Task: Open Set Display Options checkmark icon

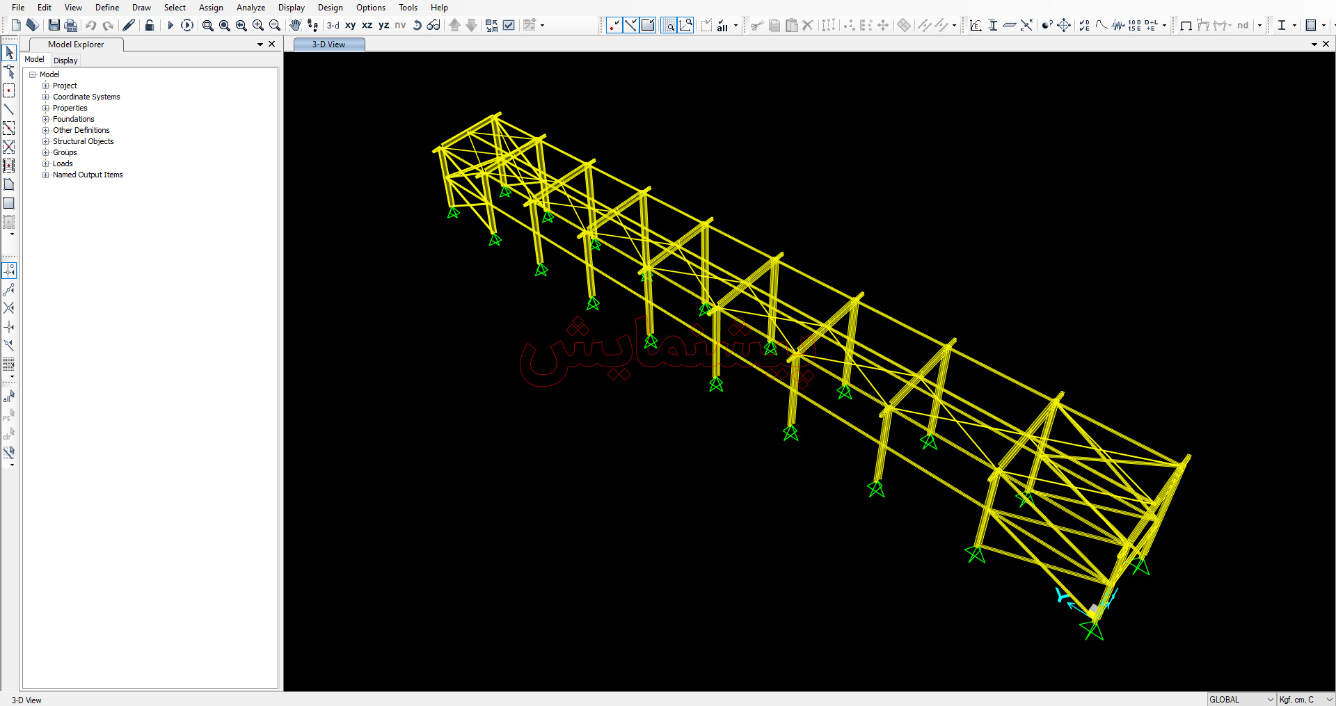Action: click(x=509, y=25)
